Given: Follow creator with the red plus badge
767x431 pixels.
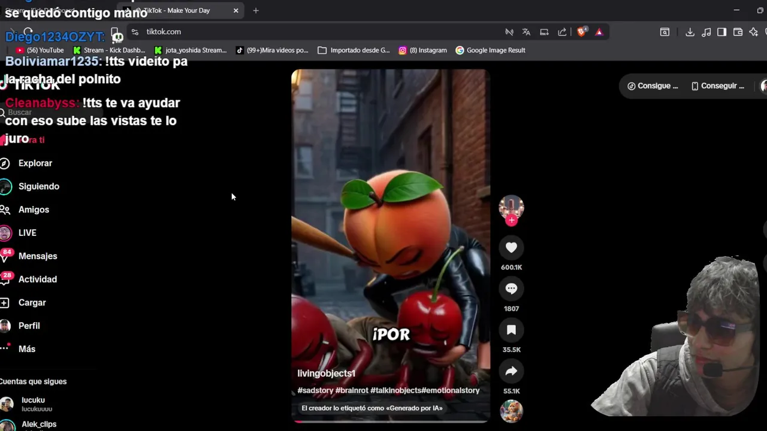Looking at the screenshot, I should coord(511,220).
